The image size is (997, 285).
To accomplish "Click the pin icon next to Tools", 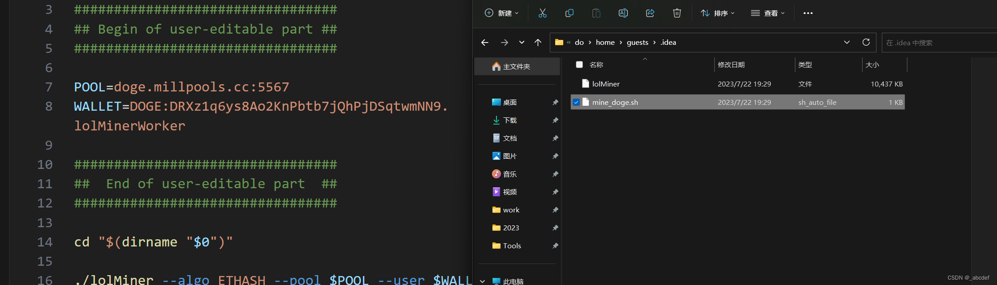I will [x=555, y=246].
